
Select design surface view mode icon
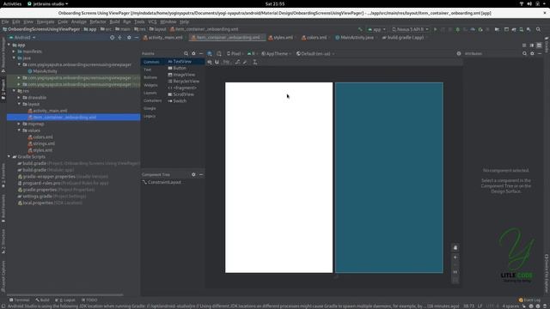click(210, 53)
